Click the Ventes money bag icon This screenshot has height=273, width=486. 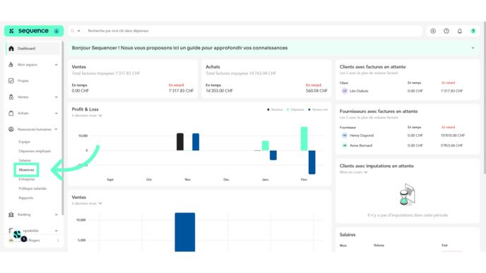pyautogui.click(x=11, y=97)
